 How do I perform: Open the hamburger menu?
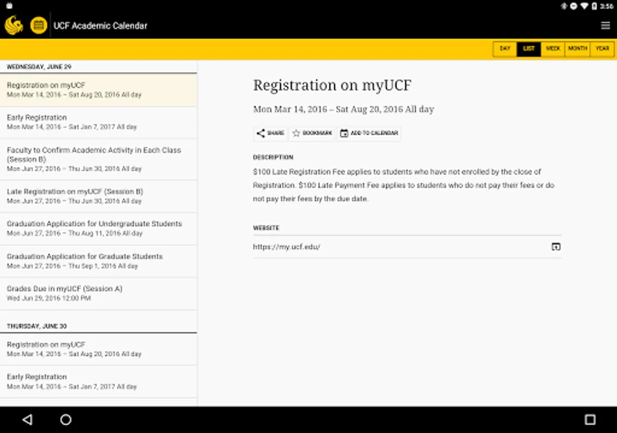(x=605, y=25)
